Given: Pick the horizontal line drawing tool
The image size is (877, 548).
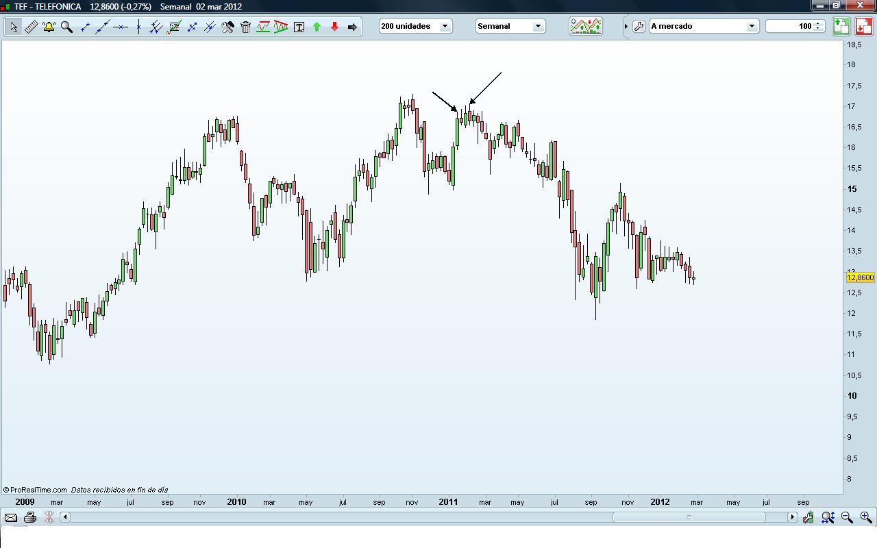Looking at the screenshot, I should click(121, 27).
